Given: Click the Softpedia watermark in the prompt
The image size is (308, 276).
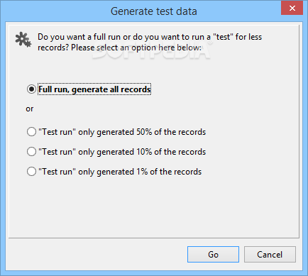Looking at the screenshot, I should 151,50.
